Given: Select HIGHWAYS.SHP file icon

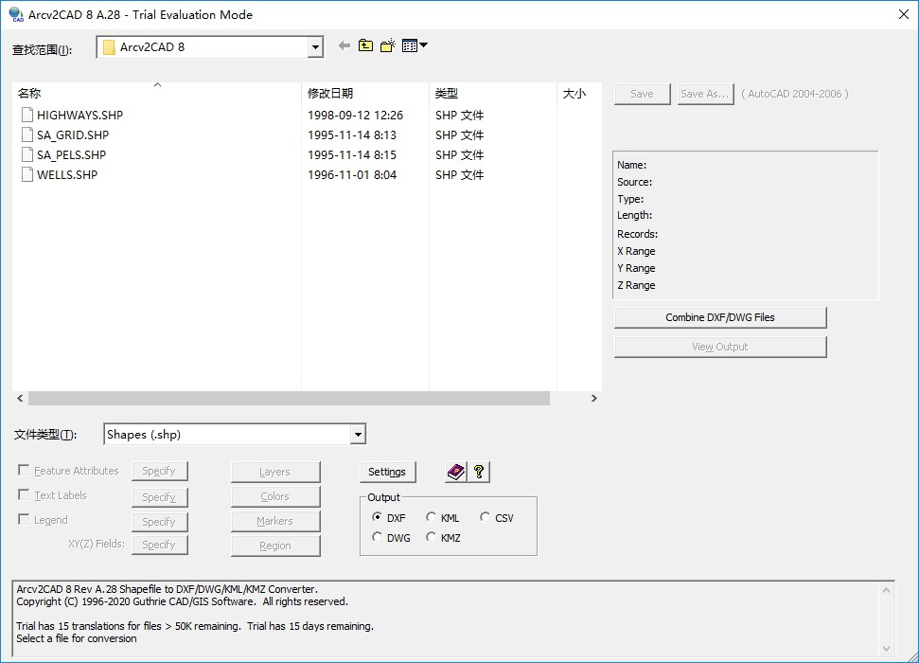Looking at the screenshot, I should pyautogui.click(x=27, y=115).
